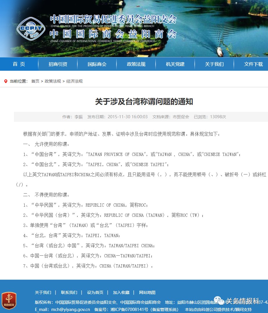
Task: Open the 文件下载 navigation item
Action: pos(254,64)
